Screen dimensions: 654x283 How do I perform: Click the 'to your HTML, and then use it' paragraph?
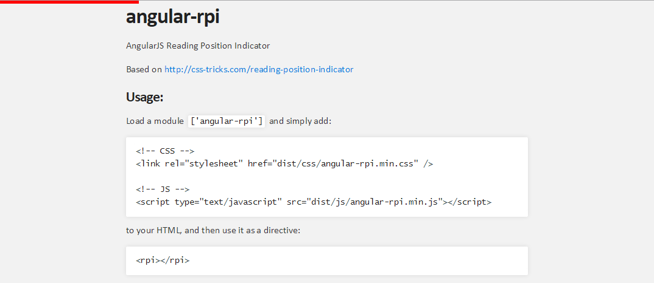(213, 231)
